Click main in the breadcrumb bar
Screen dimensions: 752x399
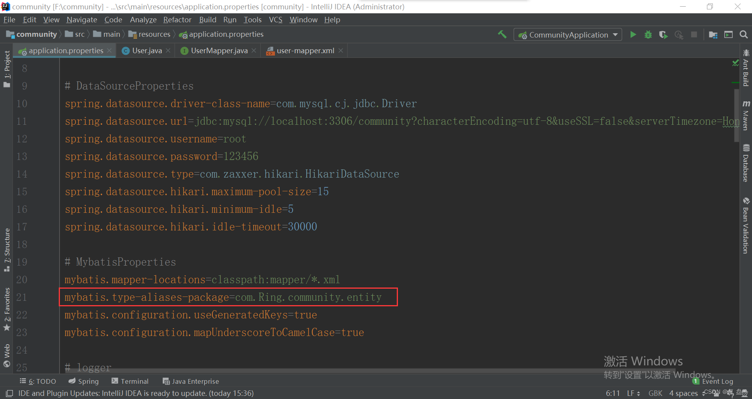pos(107,34)
